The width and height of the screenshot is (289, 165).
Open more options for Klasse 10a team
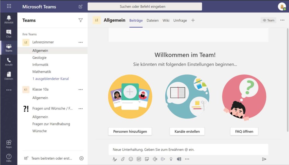(80, 89)
